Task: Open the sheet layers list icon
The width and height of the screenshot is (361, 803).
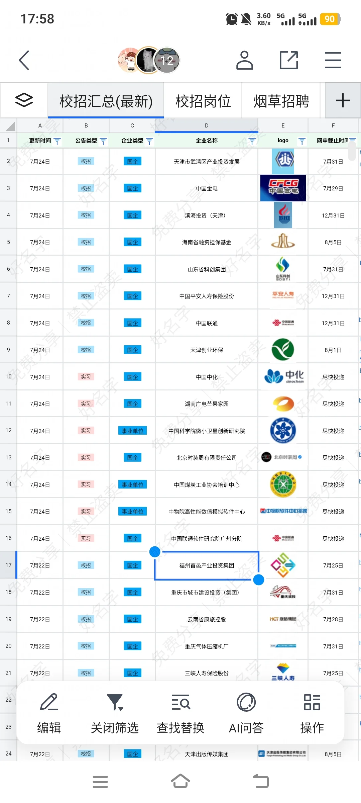Action: [24, 100]
